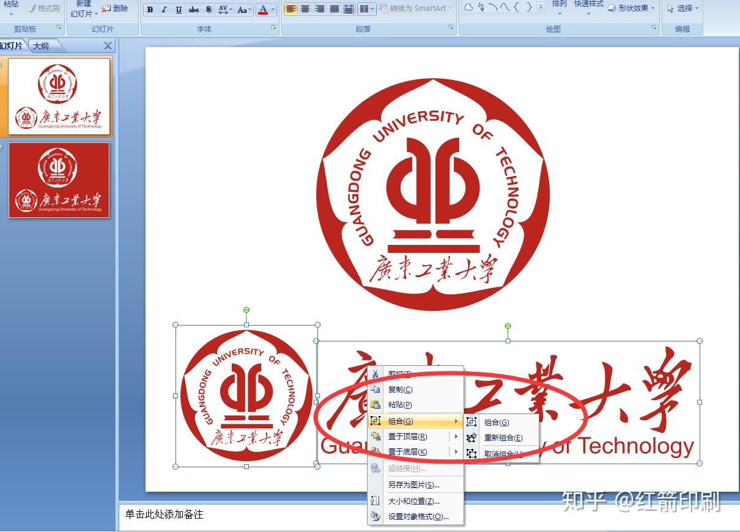This screenshot has width=740, height=532.
Task: Set paragraph alignment to justify
Action: 335,9
